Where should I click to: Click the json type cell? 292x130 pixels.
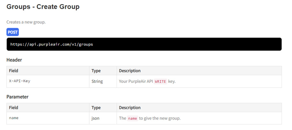pyautogui.click(x=96, y=118)
